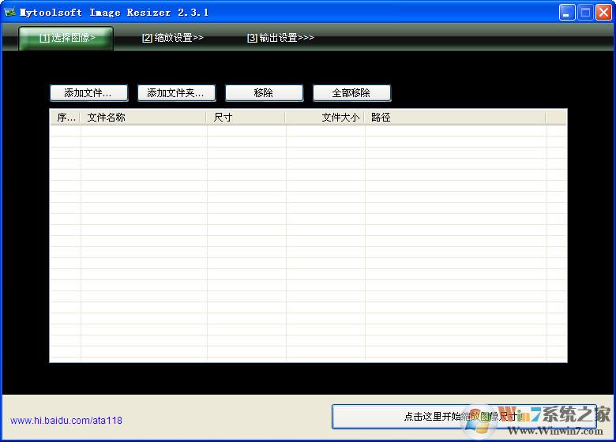This screenshot has height=442, width=616.
Task: Click the 移除 button
Action: click(x=264, y=93)
